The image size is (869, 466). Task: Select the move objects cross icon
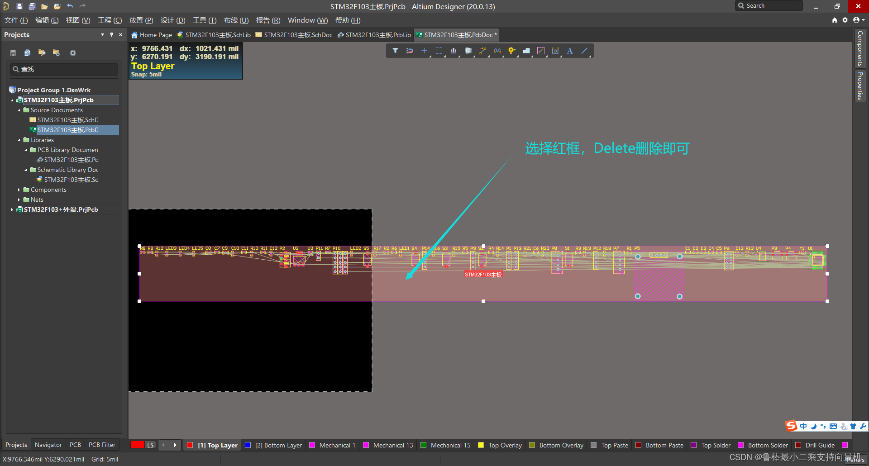pyautogui.click(x=424, y=51)
